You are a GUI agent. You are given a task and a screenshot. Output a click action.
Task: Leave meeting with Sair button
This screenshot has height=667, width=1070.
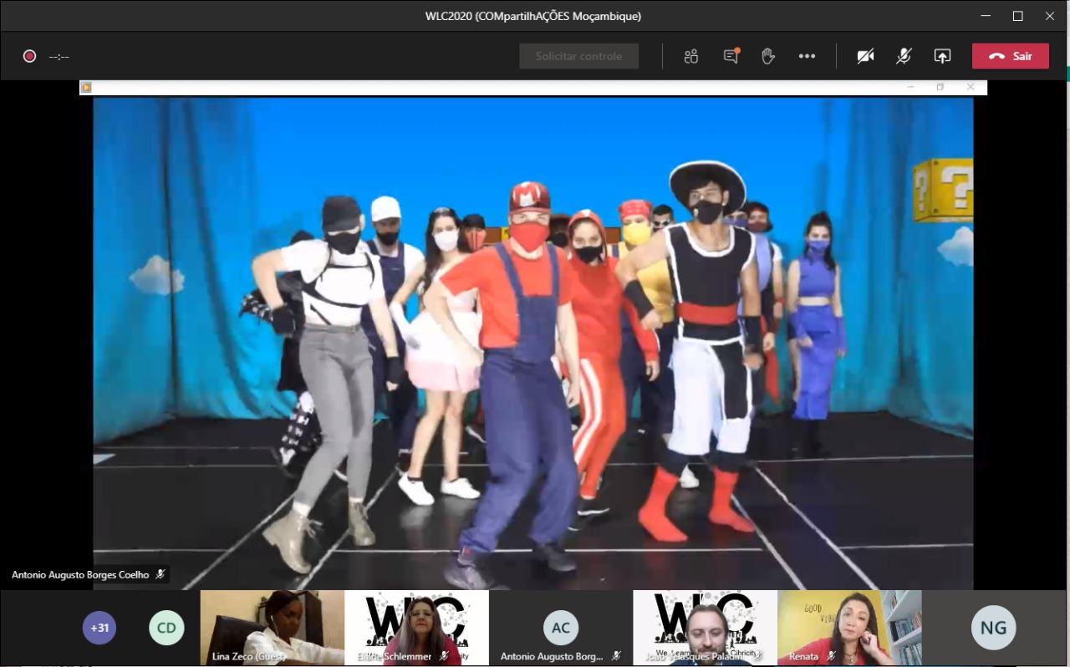tap(1011, 56)
